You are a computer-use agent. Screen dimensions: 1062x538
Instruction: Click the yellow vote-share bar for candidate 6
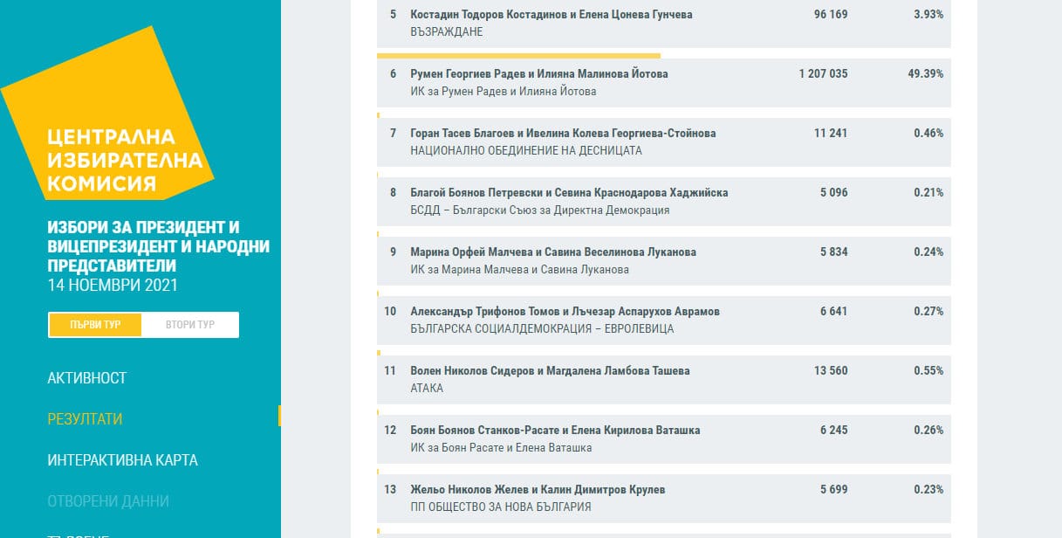[518, 55]
